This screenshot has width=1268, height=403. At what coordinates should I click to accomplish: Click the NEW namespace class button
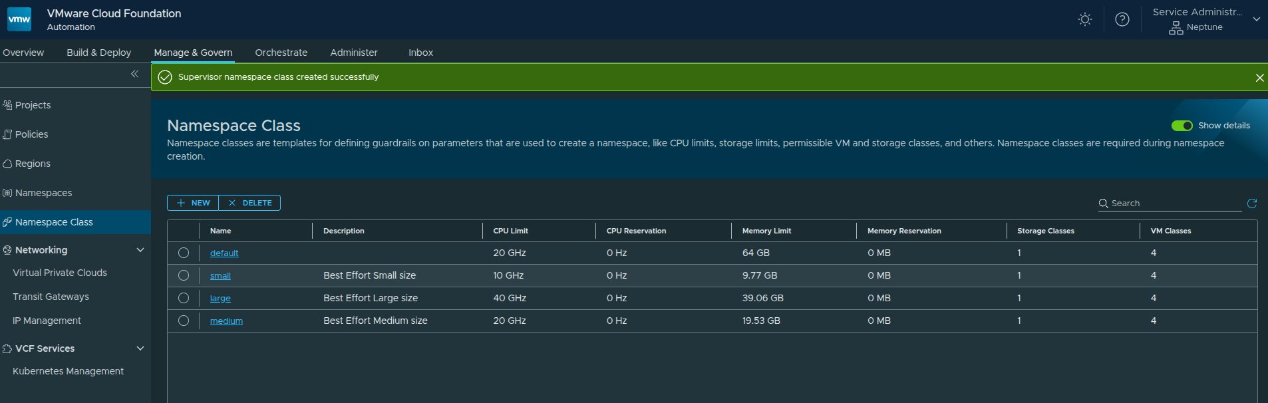pyautogui.click(x=193, y=203)
